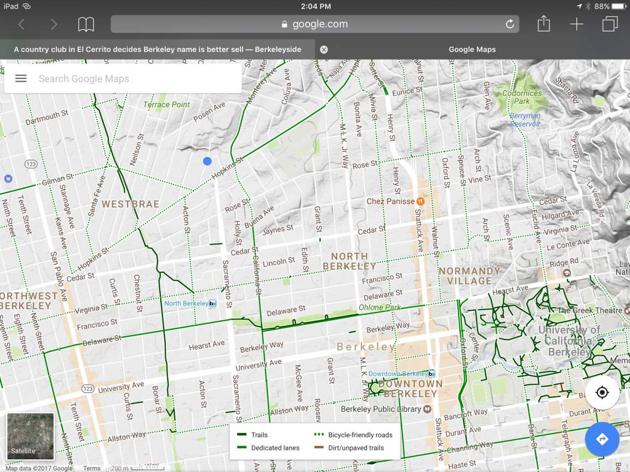Tap the Map data ©2017 Google attribution
The height and width of the screenshot is (472, 630).
(x=39, y=468)
